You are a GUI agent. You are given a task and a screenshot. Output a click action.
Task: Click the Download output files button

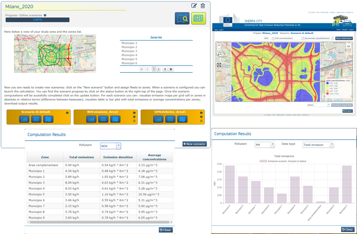[x=342, y=105]
